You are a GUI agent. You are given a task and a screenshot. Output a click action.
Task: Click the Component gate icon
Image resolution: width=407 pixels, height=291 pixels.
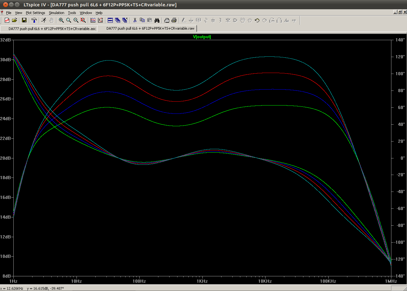coord(235,20)
